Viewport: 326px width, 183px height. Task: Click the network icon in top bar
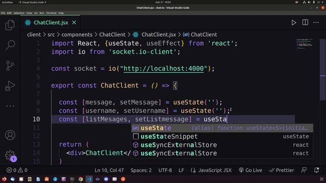coord(304,2)
